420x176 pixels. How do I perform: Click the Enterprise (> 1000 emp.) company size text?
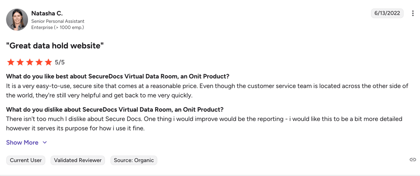tap(57, 27)
